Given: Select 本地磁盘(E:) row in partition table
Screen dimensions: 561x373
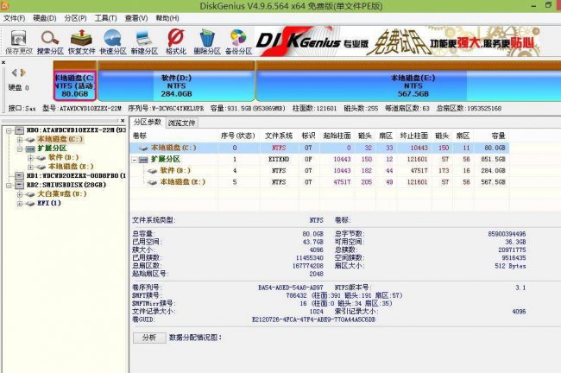Looking at the screenshot, I should pos(319,182).
